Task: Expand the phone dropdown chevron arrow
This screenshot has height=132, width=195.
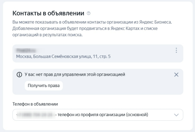Action: click(176, 115)
